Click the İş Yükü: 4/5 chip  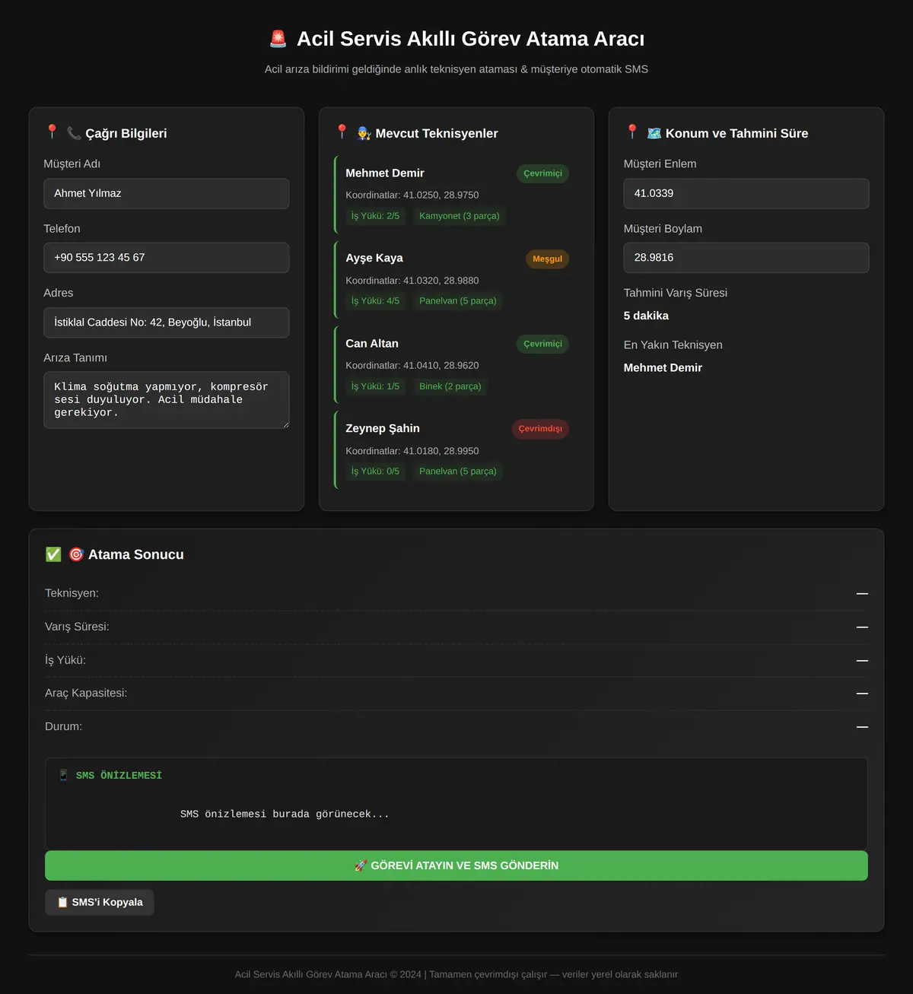pyautogui.click(x=375, y=301)
